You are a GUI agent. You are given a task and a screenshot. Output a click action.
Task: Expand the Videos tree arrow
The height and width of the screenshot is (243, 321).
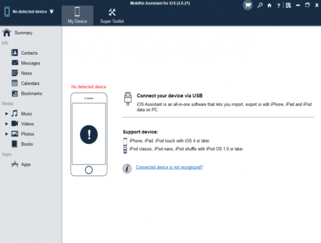[6, 124]
